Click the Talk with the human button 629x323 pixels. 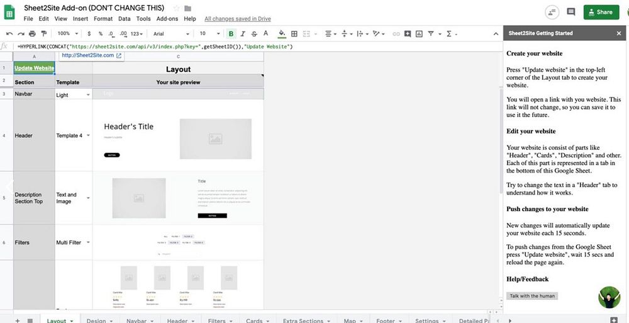pos(532,296)
